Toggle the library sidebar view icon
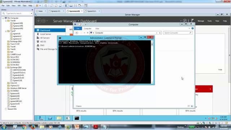231x130 pixels. (x=66, y=6)
